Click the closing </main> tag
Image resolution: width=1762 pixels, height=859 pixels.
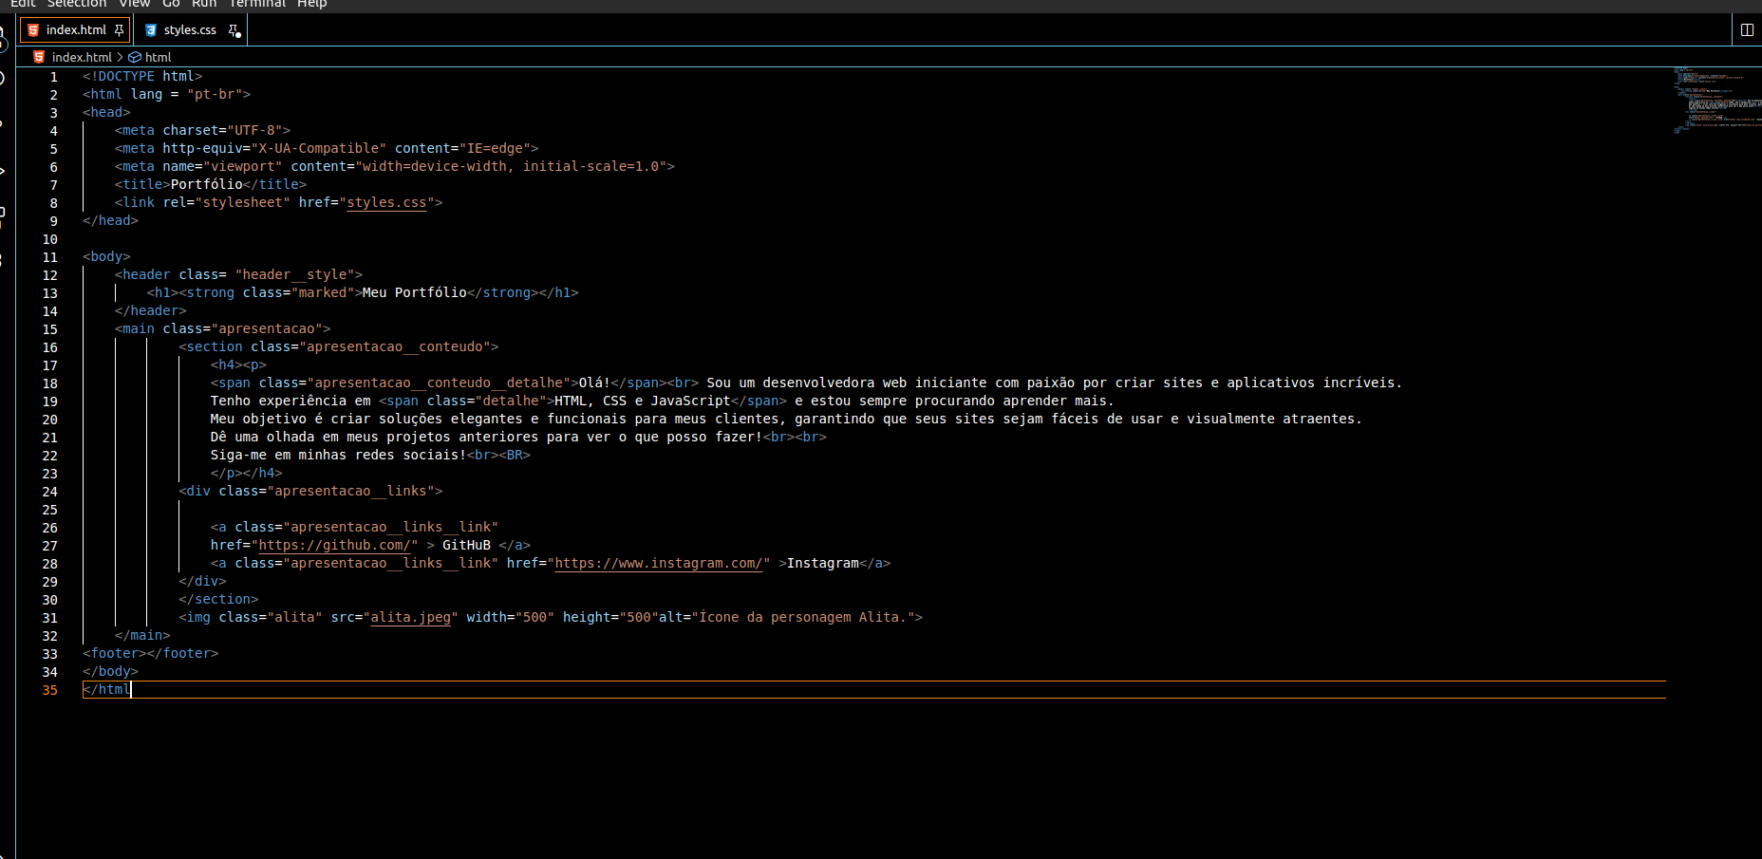(x=142, y=635)
